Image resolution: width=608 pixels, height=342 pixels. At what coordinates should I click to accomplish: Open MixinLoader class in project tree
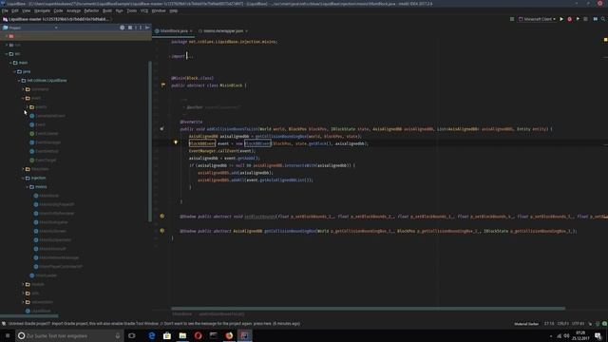click(47, 275)
